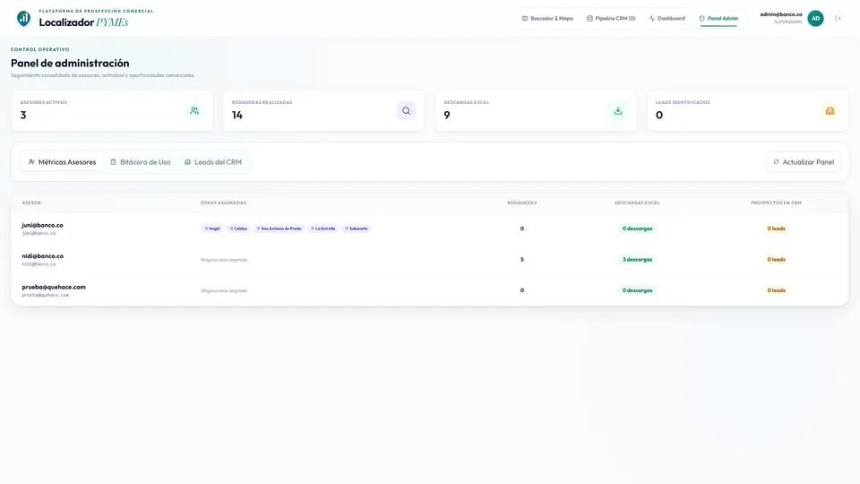860x484 pixels.
Task: Click the logout arrow icon
Action: tap(838, 18)
